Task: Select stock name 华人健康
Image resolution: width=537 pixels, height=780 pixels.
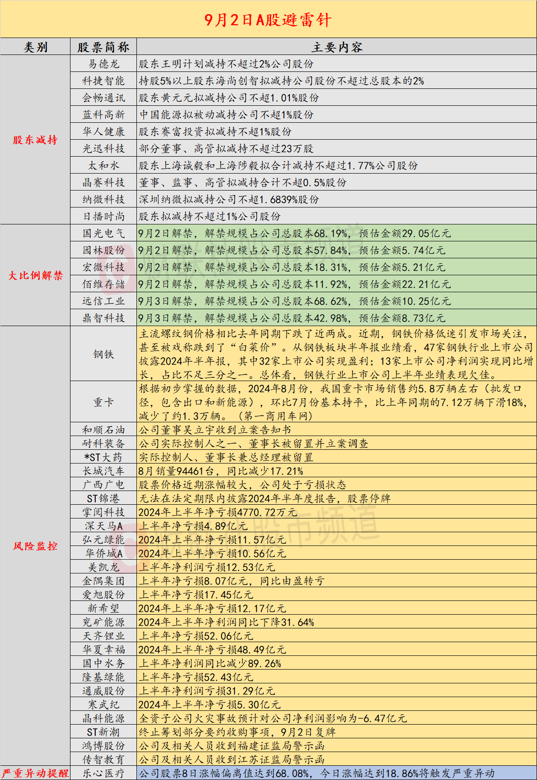Action: [x=103, y=132]
